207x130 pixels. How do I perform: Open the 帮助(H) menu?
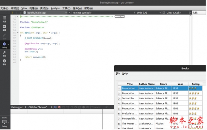pos(88,8)
